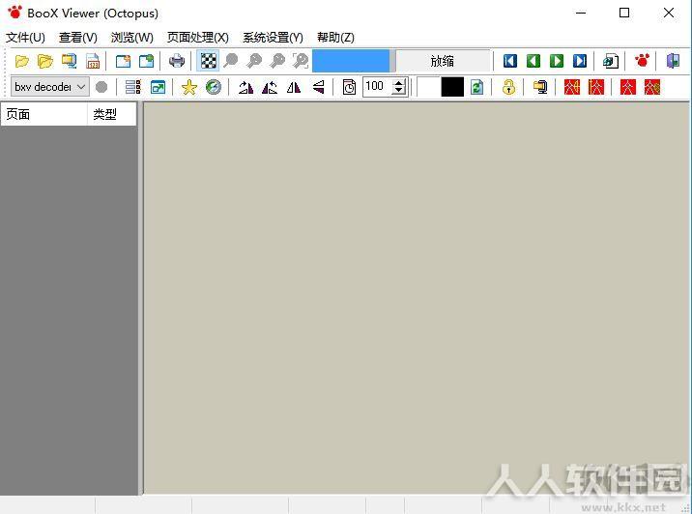Rotate page counterclockwise with the triangle icon
This screenshot has width=692, height=514.
270,87
